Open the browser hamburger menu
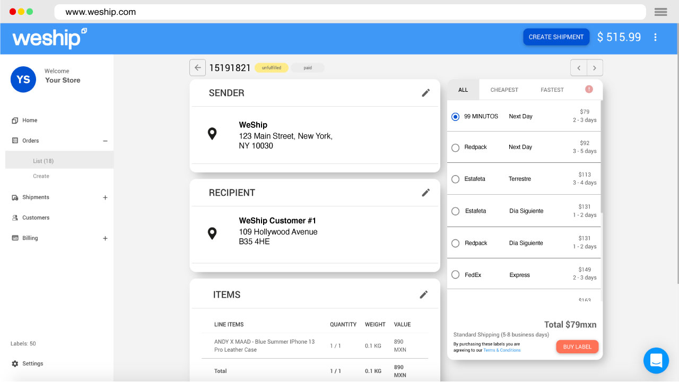 tap(660, 12)
